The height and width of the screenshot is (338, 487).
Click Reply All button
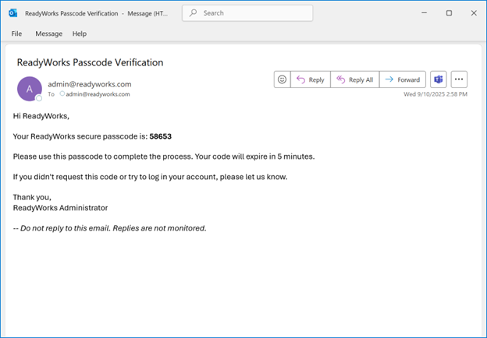point(354,79)
